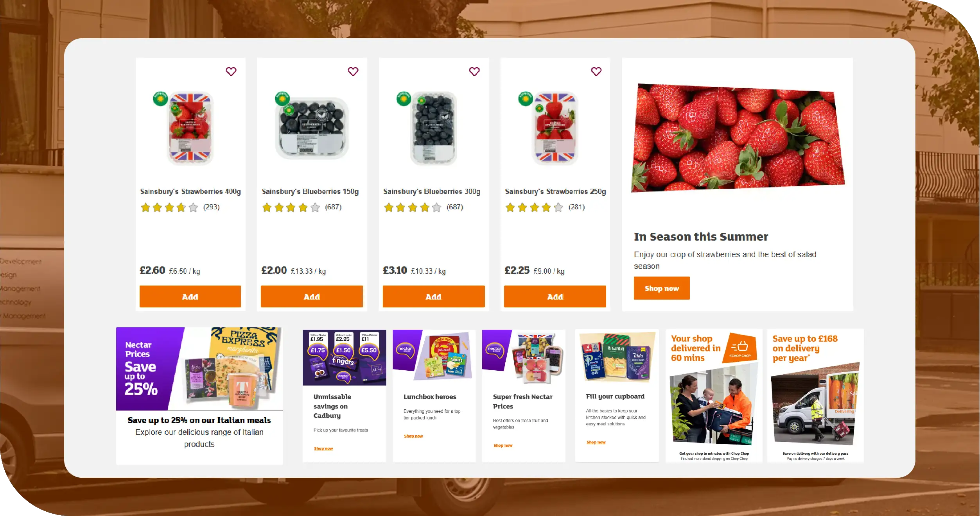Favourite Sainsbury's Strawberries 400g with heart icon

coord(231,71)
